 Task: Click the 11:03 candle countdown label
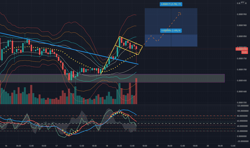(244, 52)
